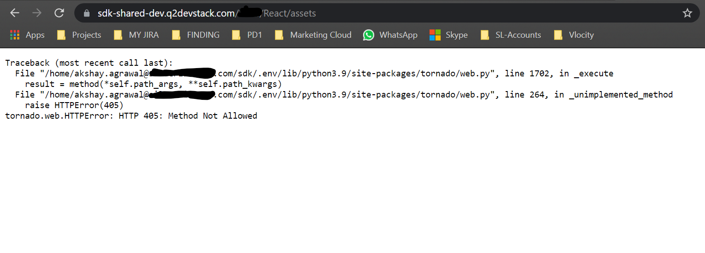Click the "line 264, in _unimplemented_method" text
Screen dimensions: 705x253
point(589,95)
